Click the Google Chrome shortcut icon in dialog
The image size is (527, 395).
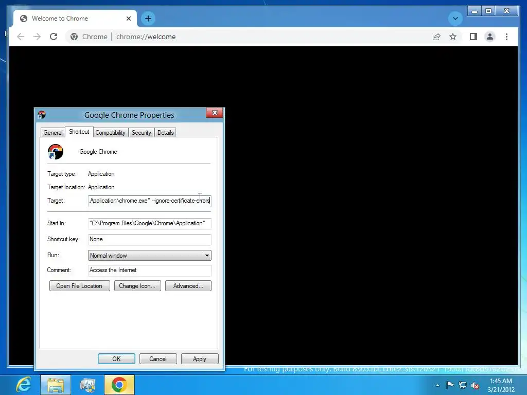coord(56,152)
